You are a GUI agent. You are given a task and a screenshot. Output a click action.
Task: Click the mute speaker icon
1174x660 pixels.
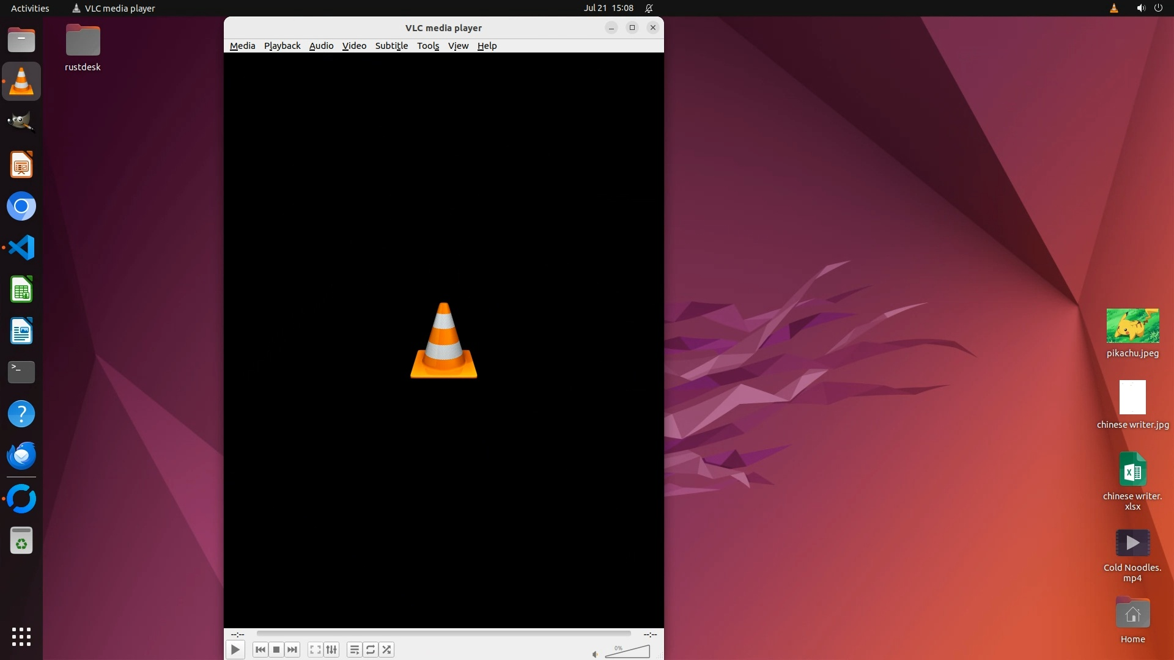pyautogui.click(x=595, y=654)
